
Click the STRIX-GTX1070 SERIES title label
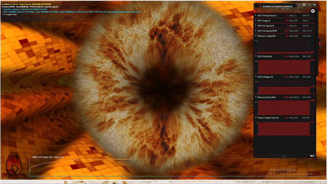click(277, 6)
